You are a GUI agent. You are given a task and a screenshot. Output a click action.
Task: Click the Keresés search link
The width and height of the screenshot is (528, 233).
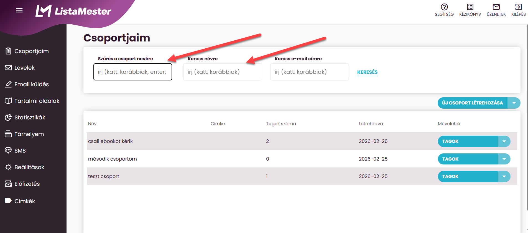[x=367, y=72]
